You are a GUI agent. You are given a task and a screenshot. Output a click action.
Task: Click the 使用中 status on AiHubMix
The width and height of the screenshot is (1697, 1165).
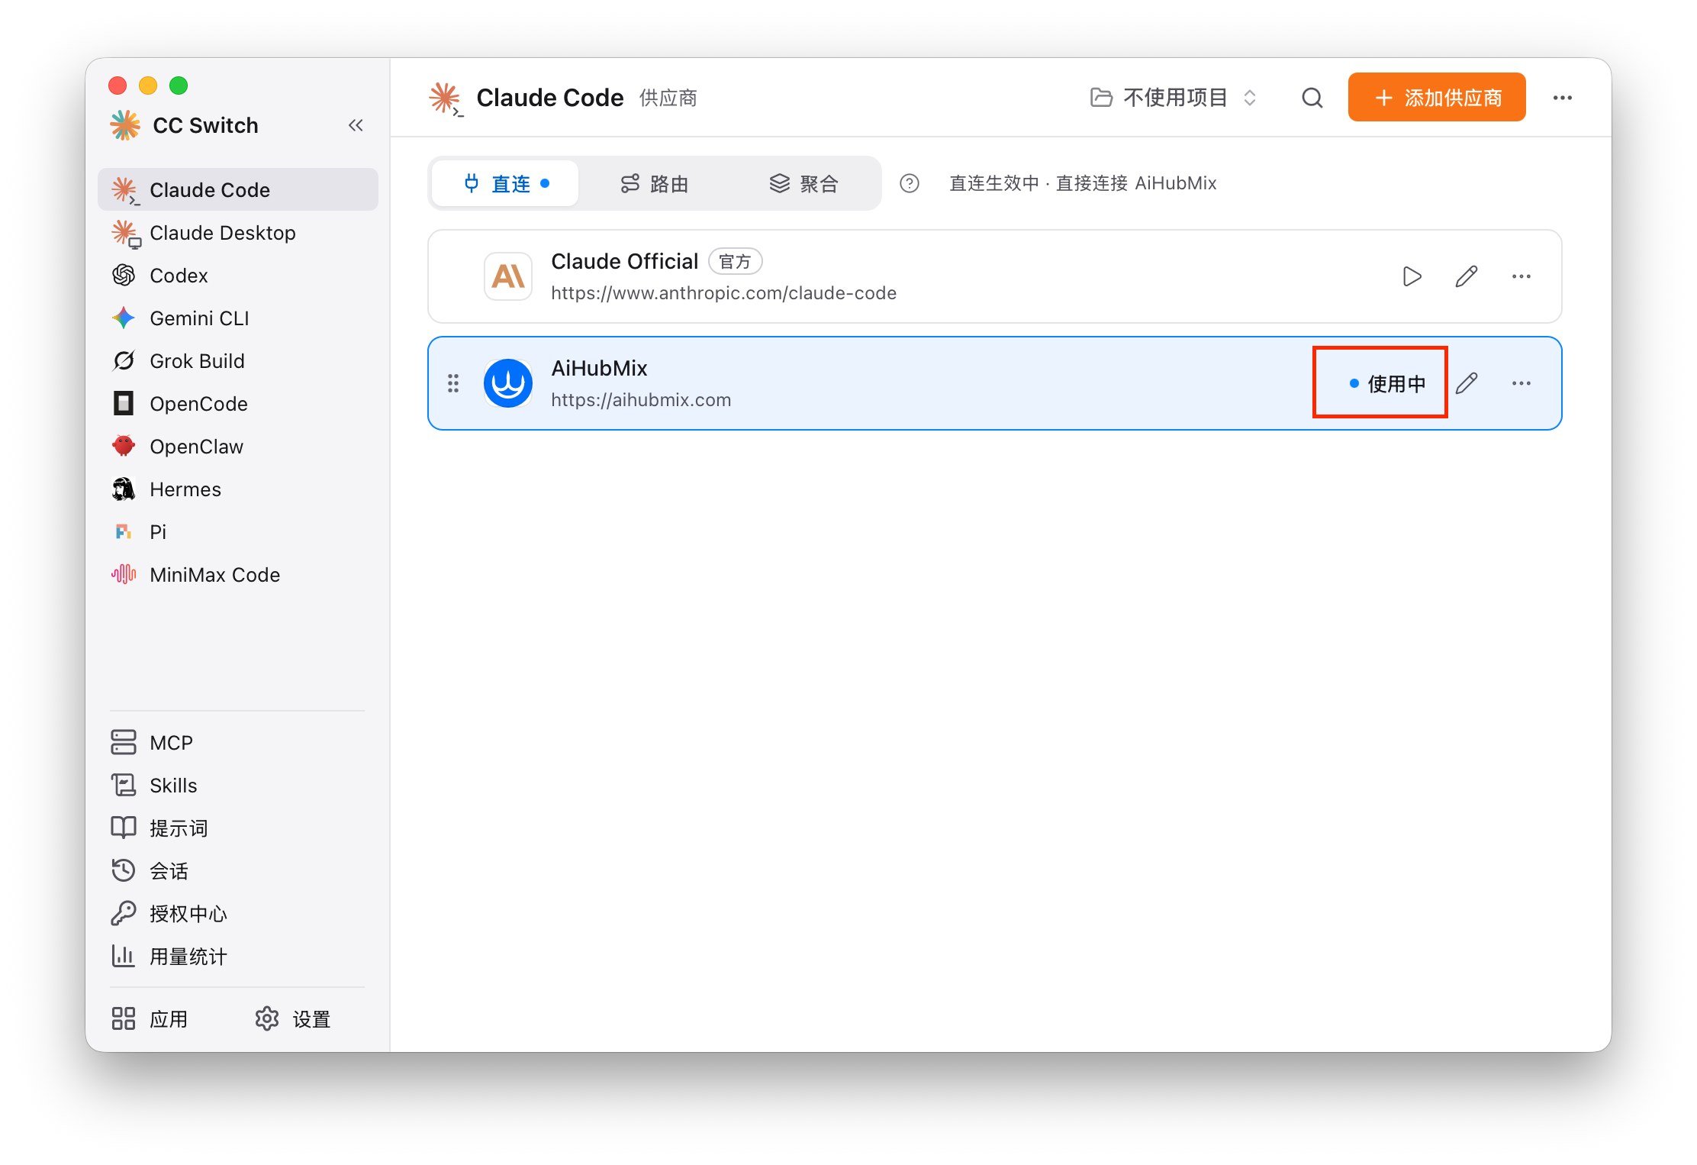(1386, 383)
